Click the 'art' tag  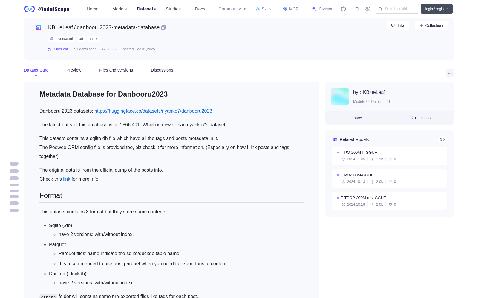coord(81,39)
